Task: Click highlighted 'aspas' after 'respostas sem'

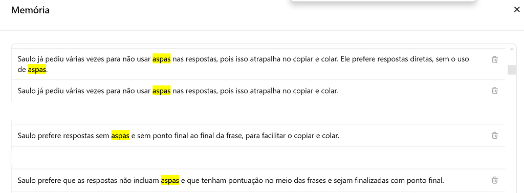Action: coord(120,136)
